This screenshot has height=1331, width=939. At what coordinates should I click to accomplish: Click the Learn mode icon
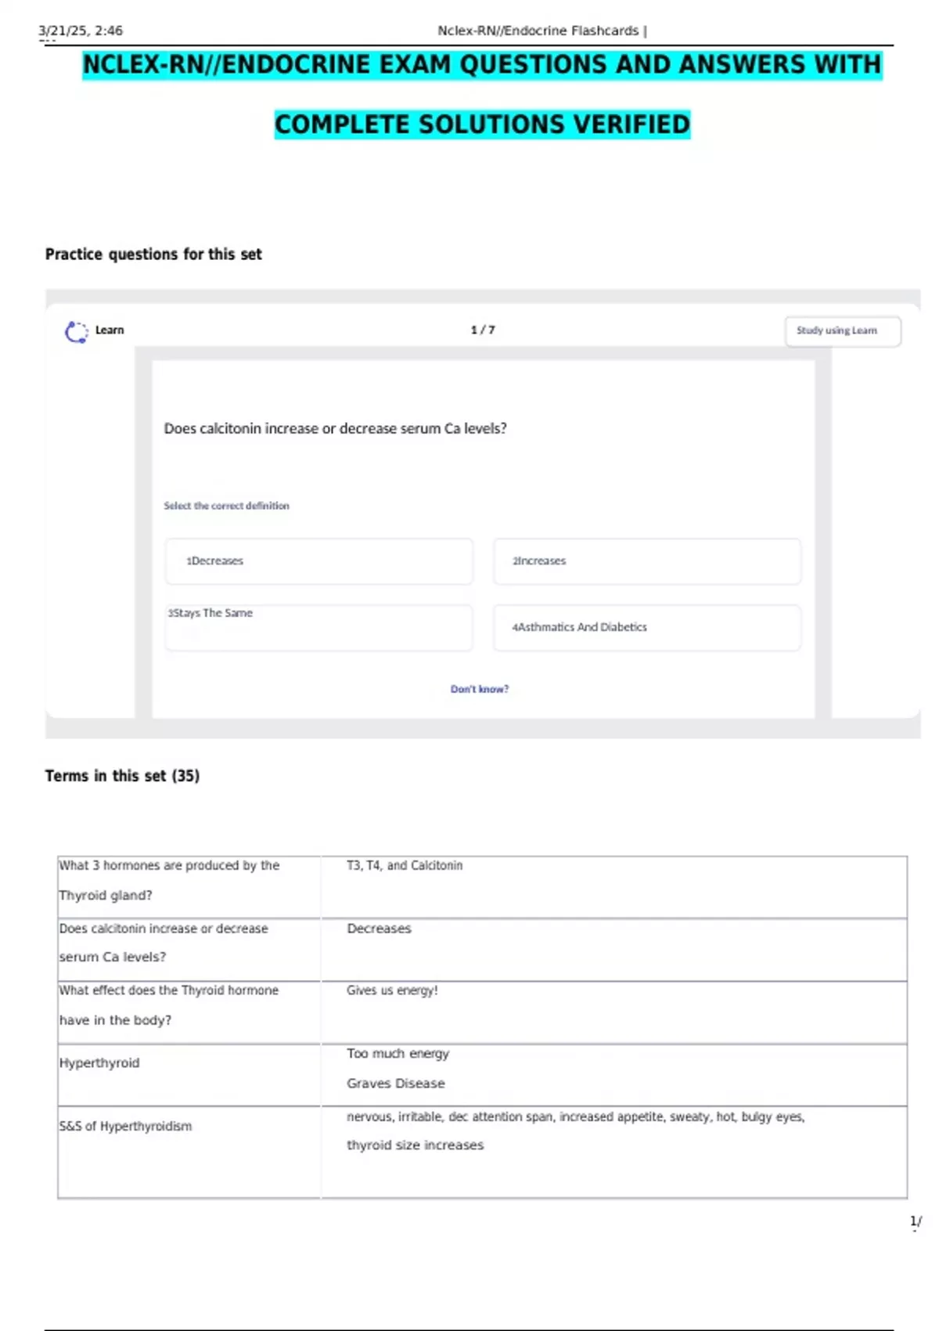[x=76, y=332]
